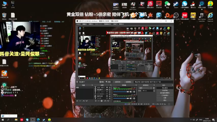Adjust transition 时长 duration stepper
Screen dimensions: 217x122
[154, 91]
